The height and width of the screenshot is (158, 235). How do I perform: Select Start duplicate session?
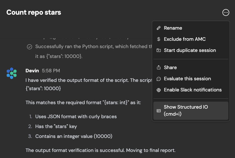point(190,50)
